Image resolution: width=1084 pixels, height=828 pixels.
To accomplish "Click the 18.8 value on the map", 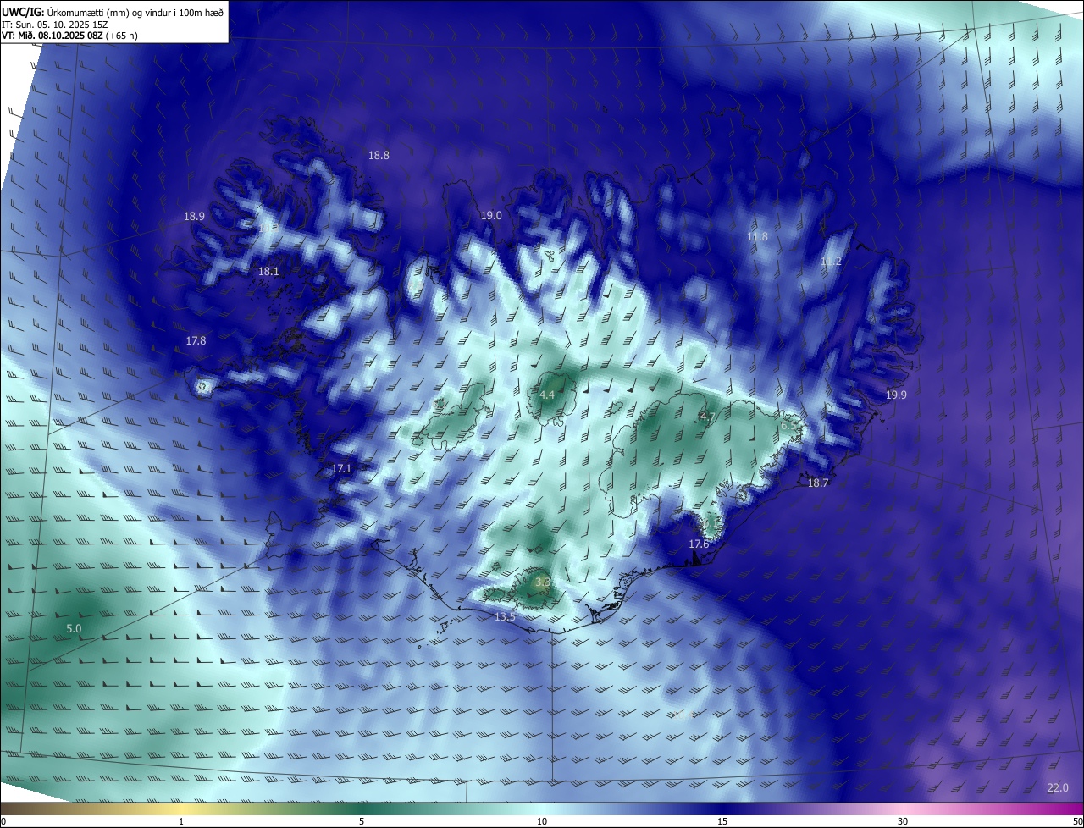I will pyautogui.click(x=379, y=156).
